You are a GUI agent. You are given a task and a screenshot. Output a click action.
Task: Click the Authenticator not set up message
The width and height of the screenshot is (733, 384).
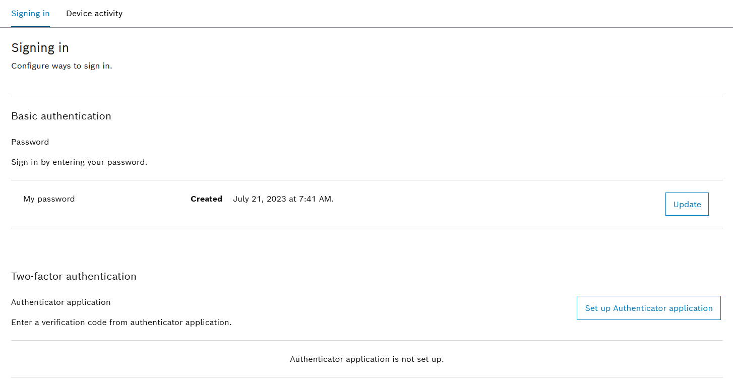(366, 359)
